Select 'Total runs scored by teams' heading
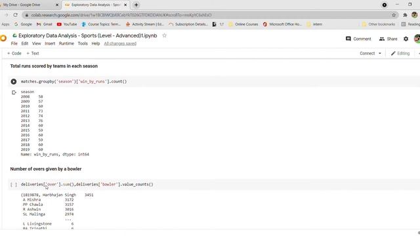This screenshot has height=236, width=420. 54,66
